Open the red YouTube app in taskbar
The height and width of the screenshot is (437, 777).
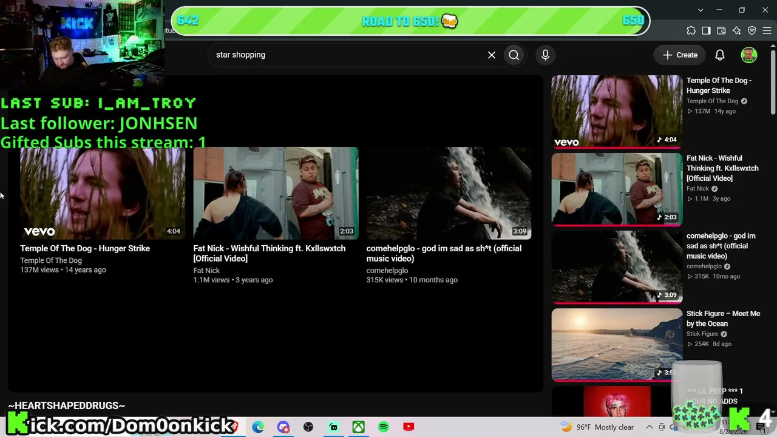pos(409,427)
